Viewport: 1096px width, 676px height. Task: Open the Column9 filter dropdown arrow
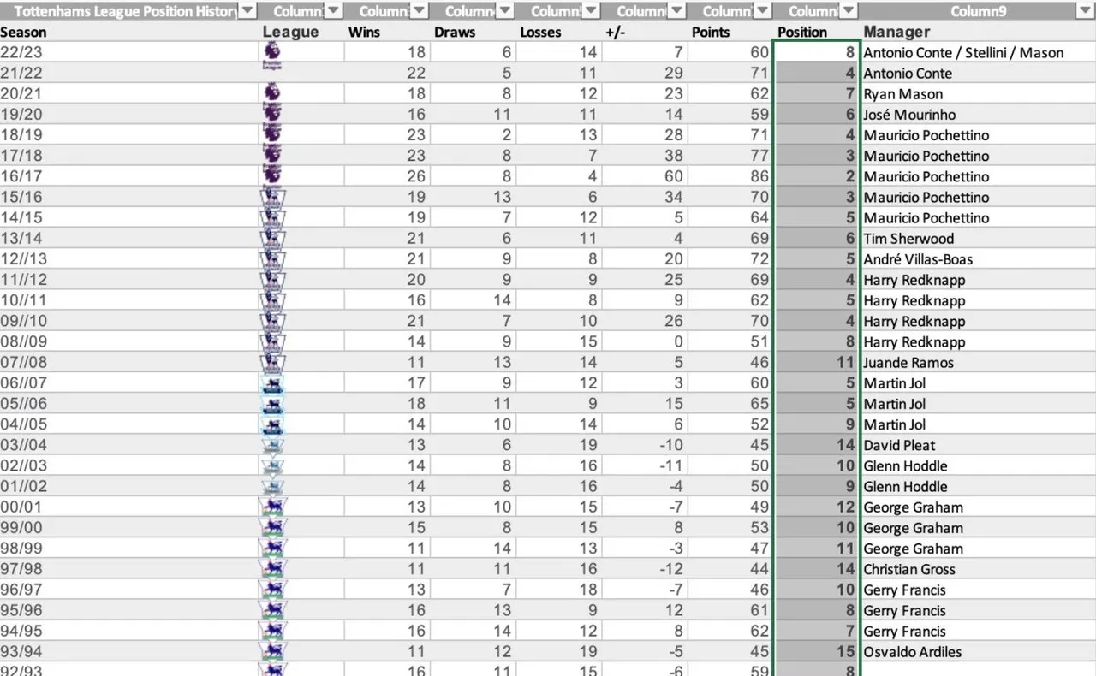click(1085, 10)
